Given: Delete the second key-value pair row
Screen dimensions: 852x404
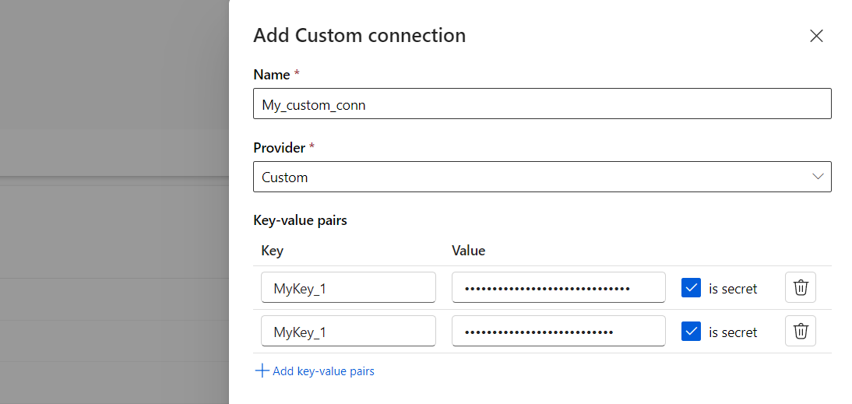Looking at the screenshot, I should [800, 332].
